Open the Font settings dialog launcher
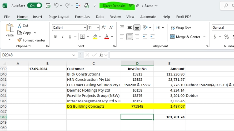This screenshot has height=131, width=234. click(x=114, y=46)
